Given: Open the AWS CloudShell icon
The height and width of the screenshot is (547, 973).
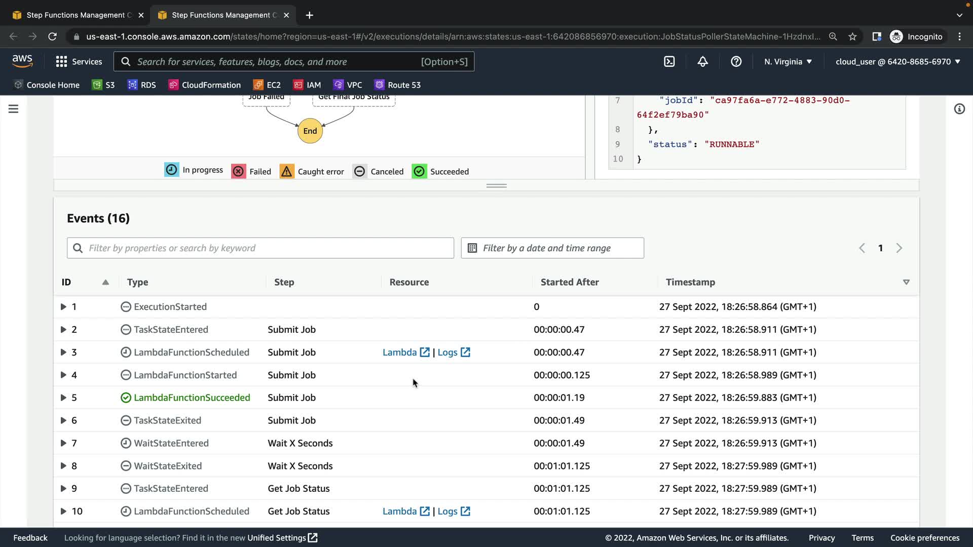Looking at the screenshot, I should [669, 61].
